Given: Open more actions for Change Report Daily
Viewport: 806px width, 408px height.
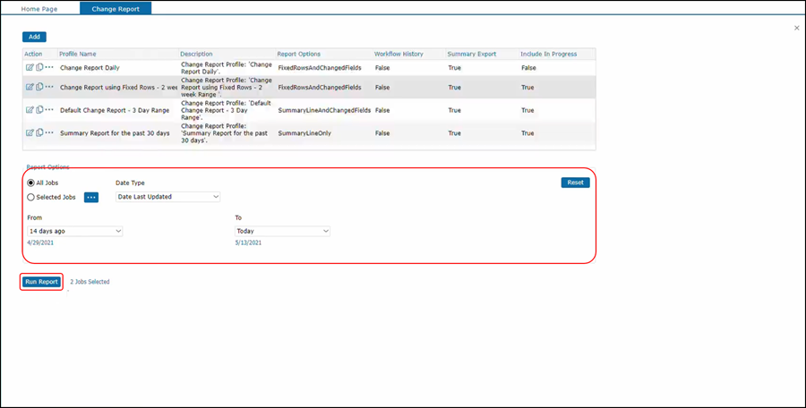Looking at the screenshot, I should coord(49,67).
